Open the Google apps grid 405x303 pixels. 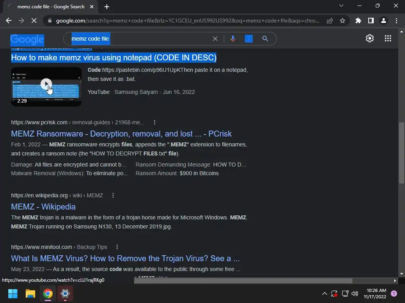click(x=388, y=38)
